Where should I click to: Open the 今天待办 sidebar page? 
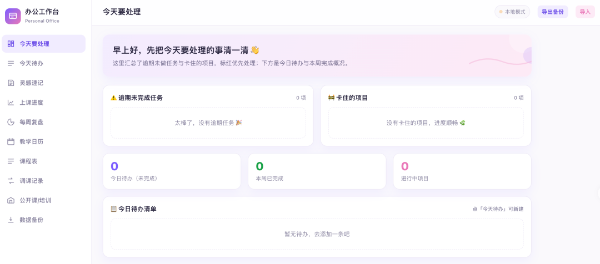point(44,63)
